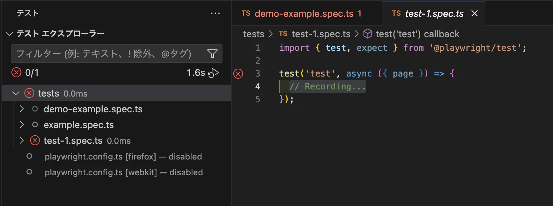Click into the test filter text field
Screen dimensions: 553x206
click(x=107, y=54)
